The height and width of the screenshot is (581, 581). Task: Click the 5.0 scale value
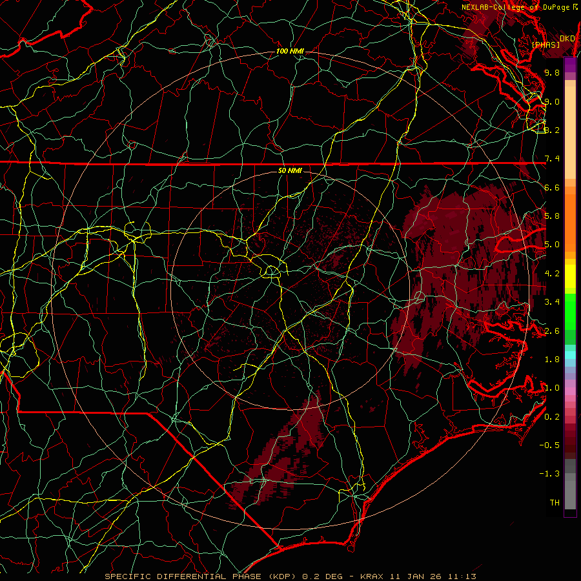point(552,245)
